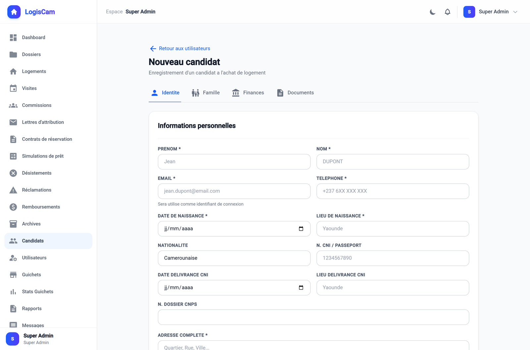Focus the N. Dossier CNPS field
This screenshot has width=530, height=350.
click(313, 317)
